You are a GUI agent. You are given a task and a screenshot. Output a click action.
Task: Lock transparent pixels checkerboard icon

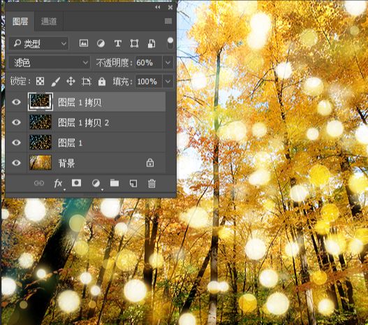tap(40, 82)
